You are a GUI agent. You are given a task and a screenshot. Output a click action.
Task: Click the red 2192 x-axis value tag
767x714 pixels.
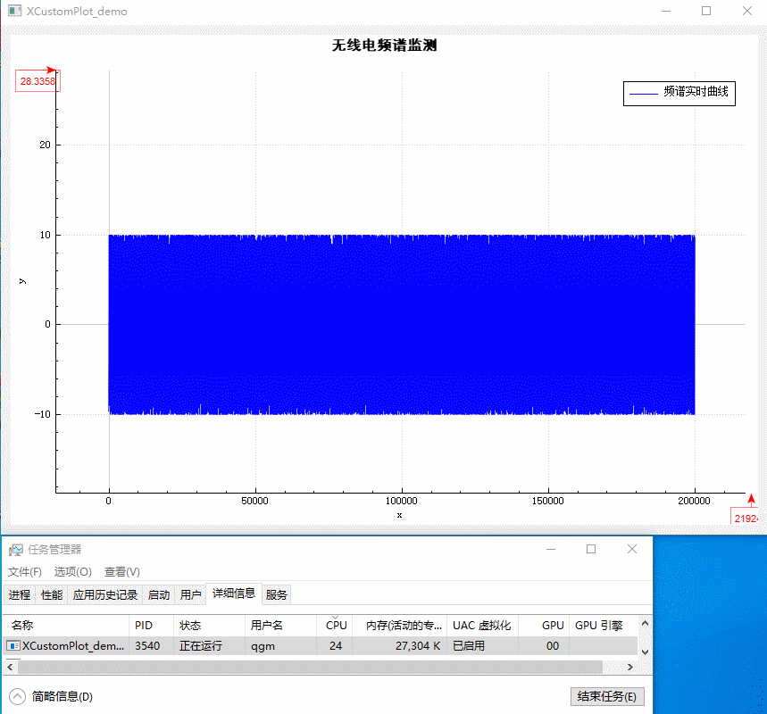pos(745,518)
